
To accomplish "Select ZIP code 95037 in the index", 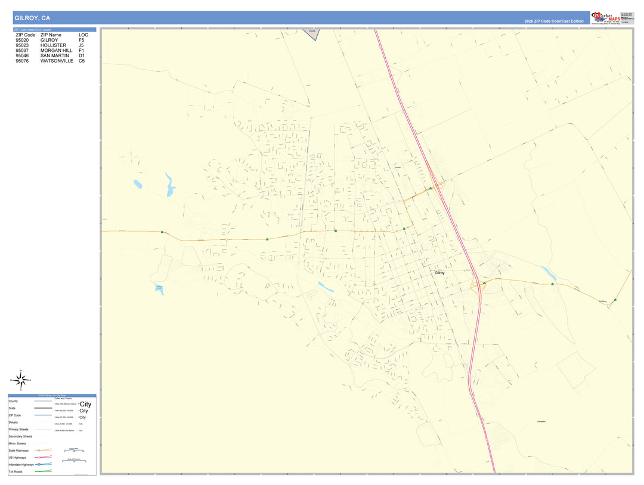I will [x=22, y=51].
